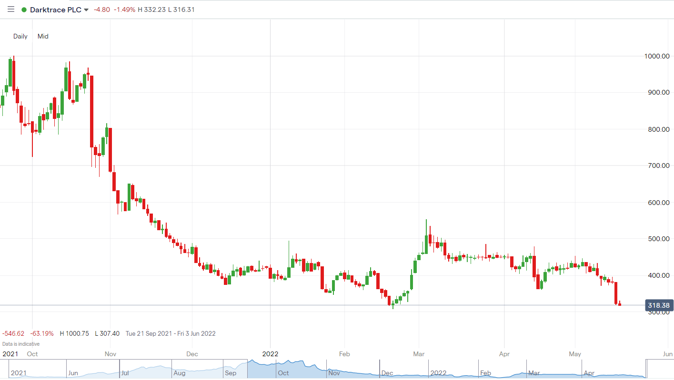This screenshot has height=380, width=674.
Task: Click the 500.00 price axis label
Action: [658, 239]
